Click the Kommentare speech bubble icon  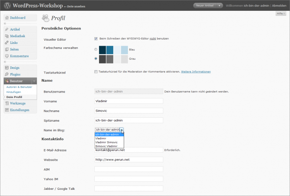(x=7, y=56)
